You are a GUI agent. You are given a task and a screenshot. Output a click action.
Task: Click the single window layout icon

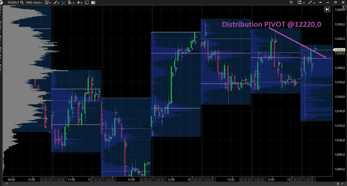[x=87, y=2]
